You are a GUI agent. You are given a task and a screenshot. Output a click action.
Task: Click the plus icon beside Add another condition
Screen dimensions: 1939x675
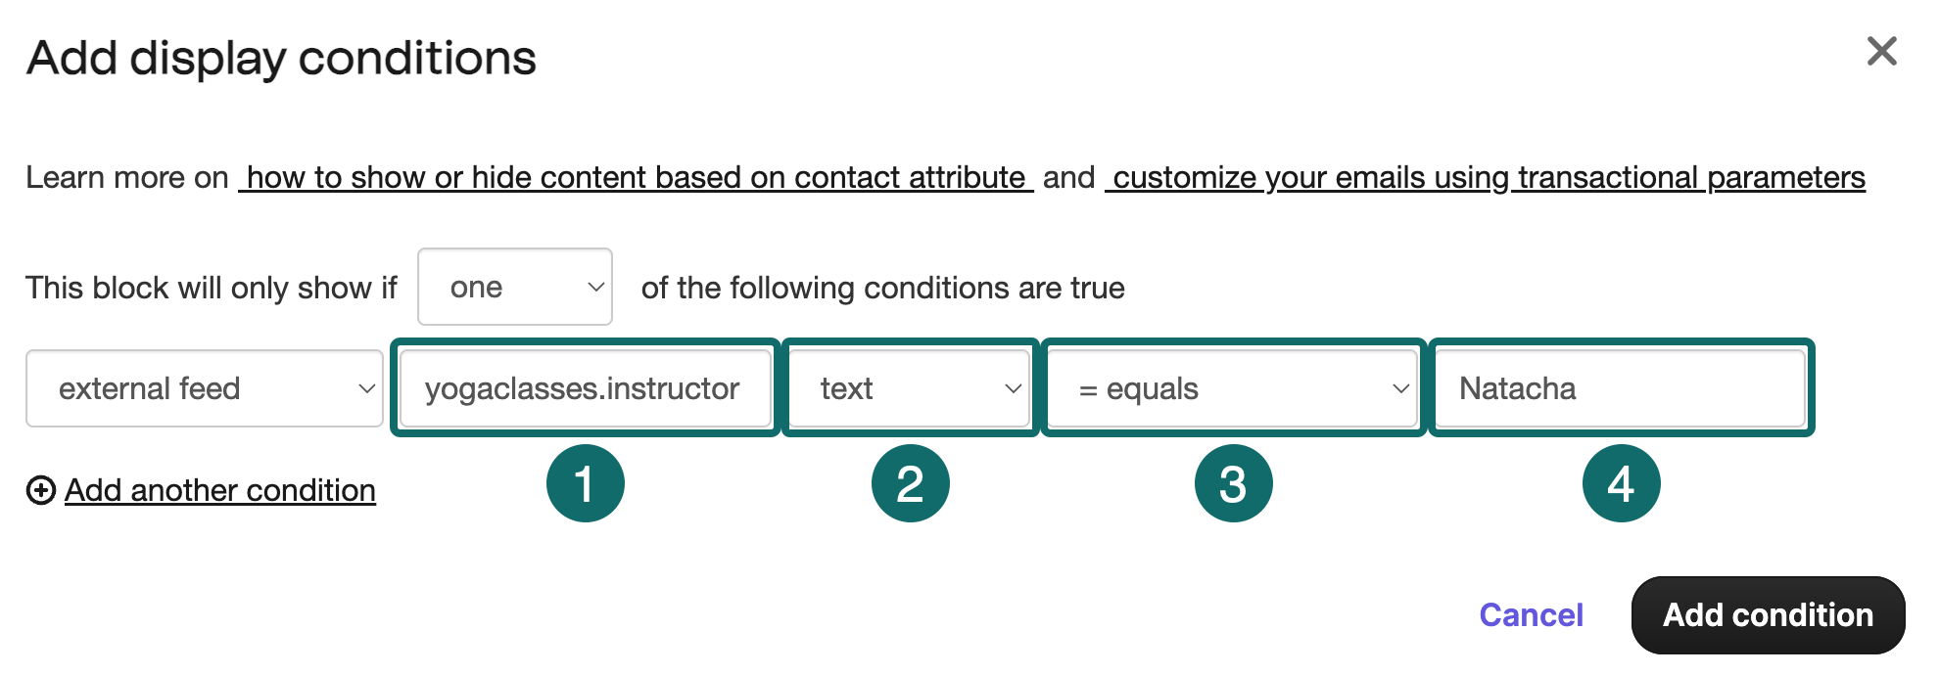coord(40,490)
